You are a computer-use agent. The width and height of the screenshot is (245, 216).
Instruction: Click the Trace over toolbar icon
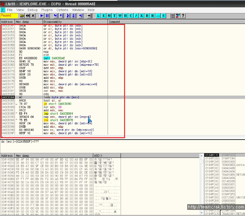74,16
